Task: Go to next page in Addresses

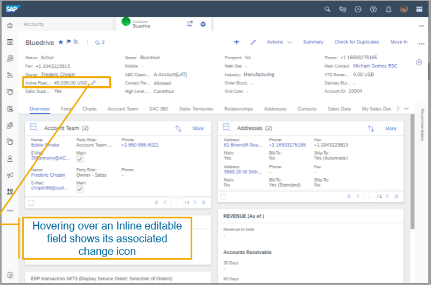Action: [387, 197]
